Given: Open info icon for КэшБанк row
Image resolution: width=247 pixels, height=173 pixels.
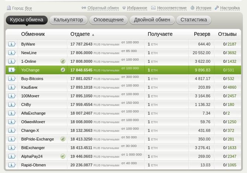Looking at the screenshot, I should coord(12,87).
